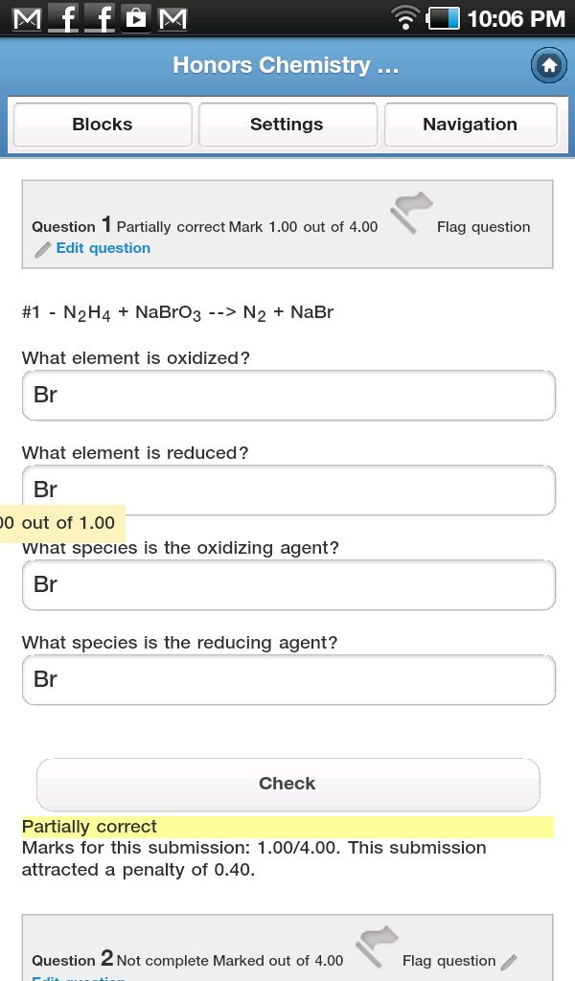Click the Honors Chemistry header title
Screen dimensions: 575x981
click(x=286, y=65)
